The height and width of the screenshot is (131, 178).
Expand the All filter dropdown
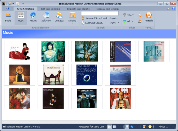tap(133, 21)
